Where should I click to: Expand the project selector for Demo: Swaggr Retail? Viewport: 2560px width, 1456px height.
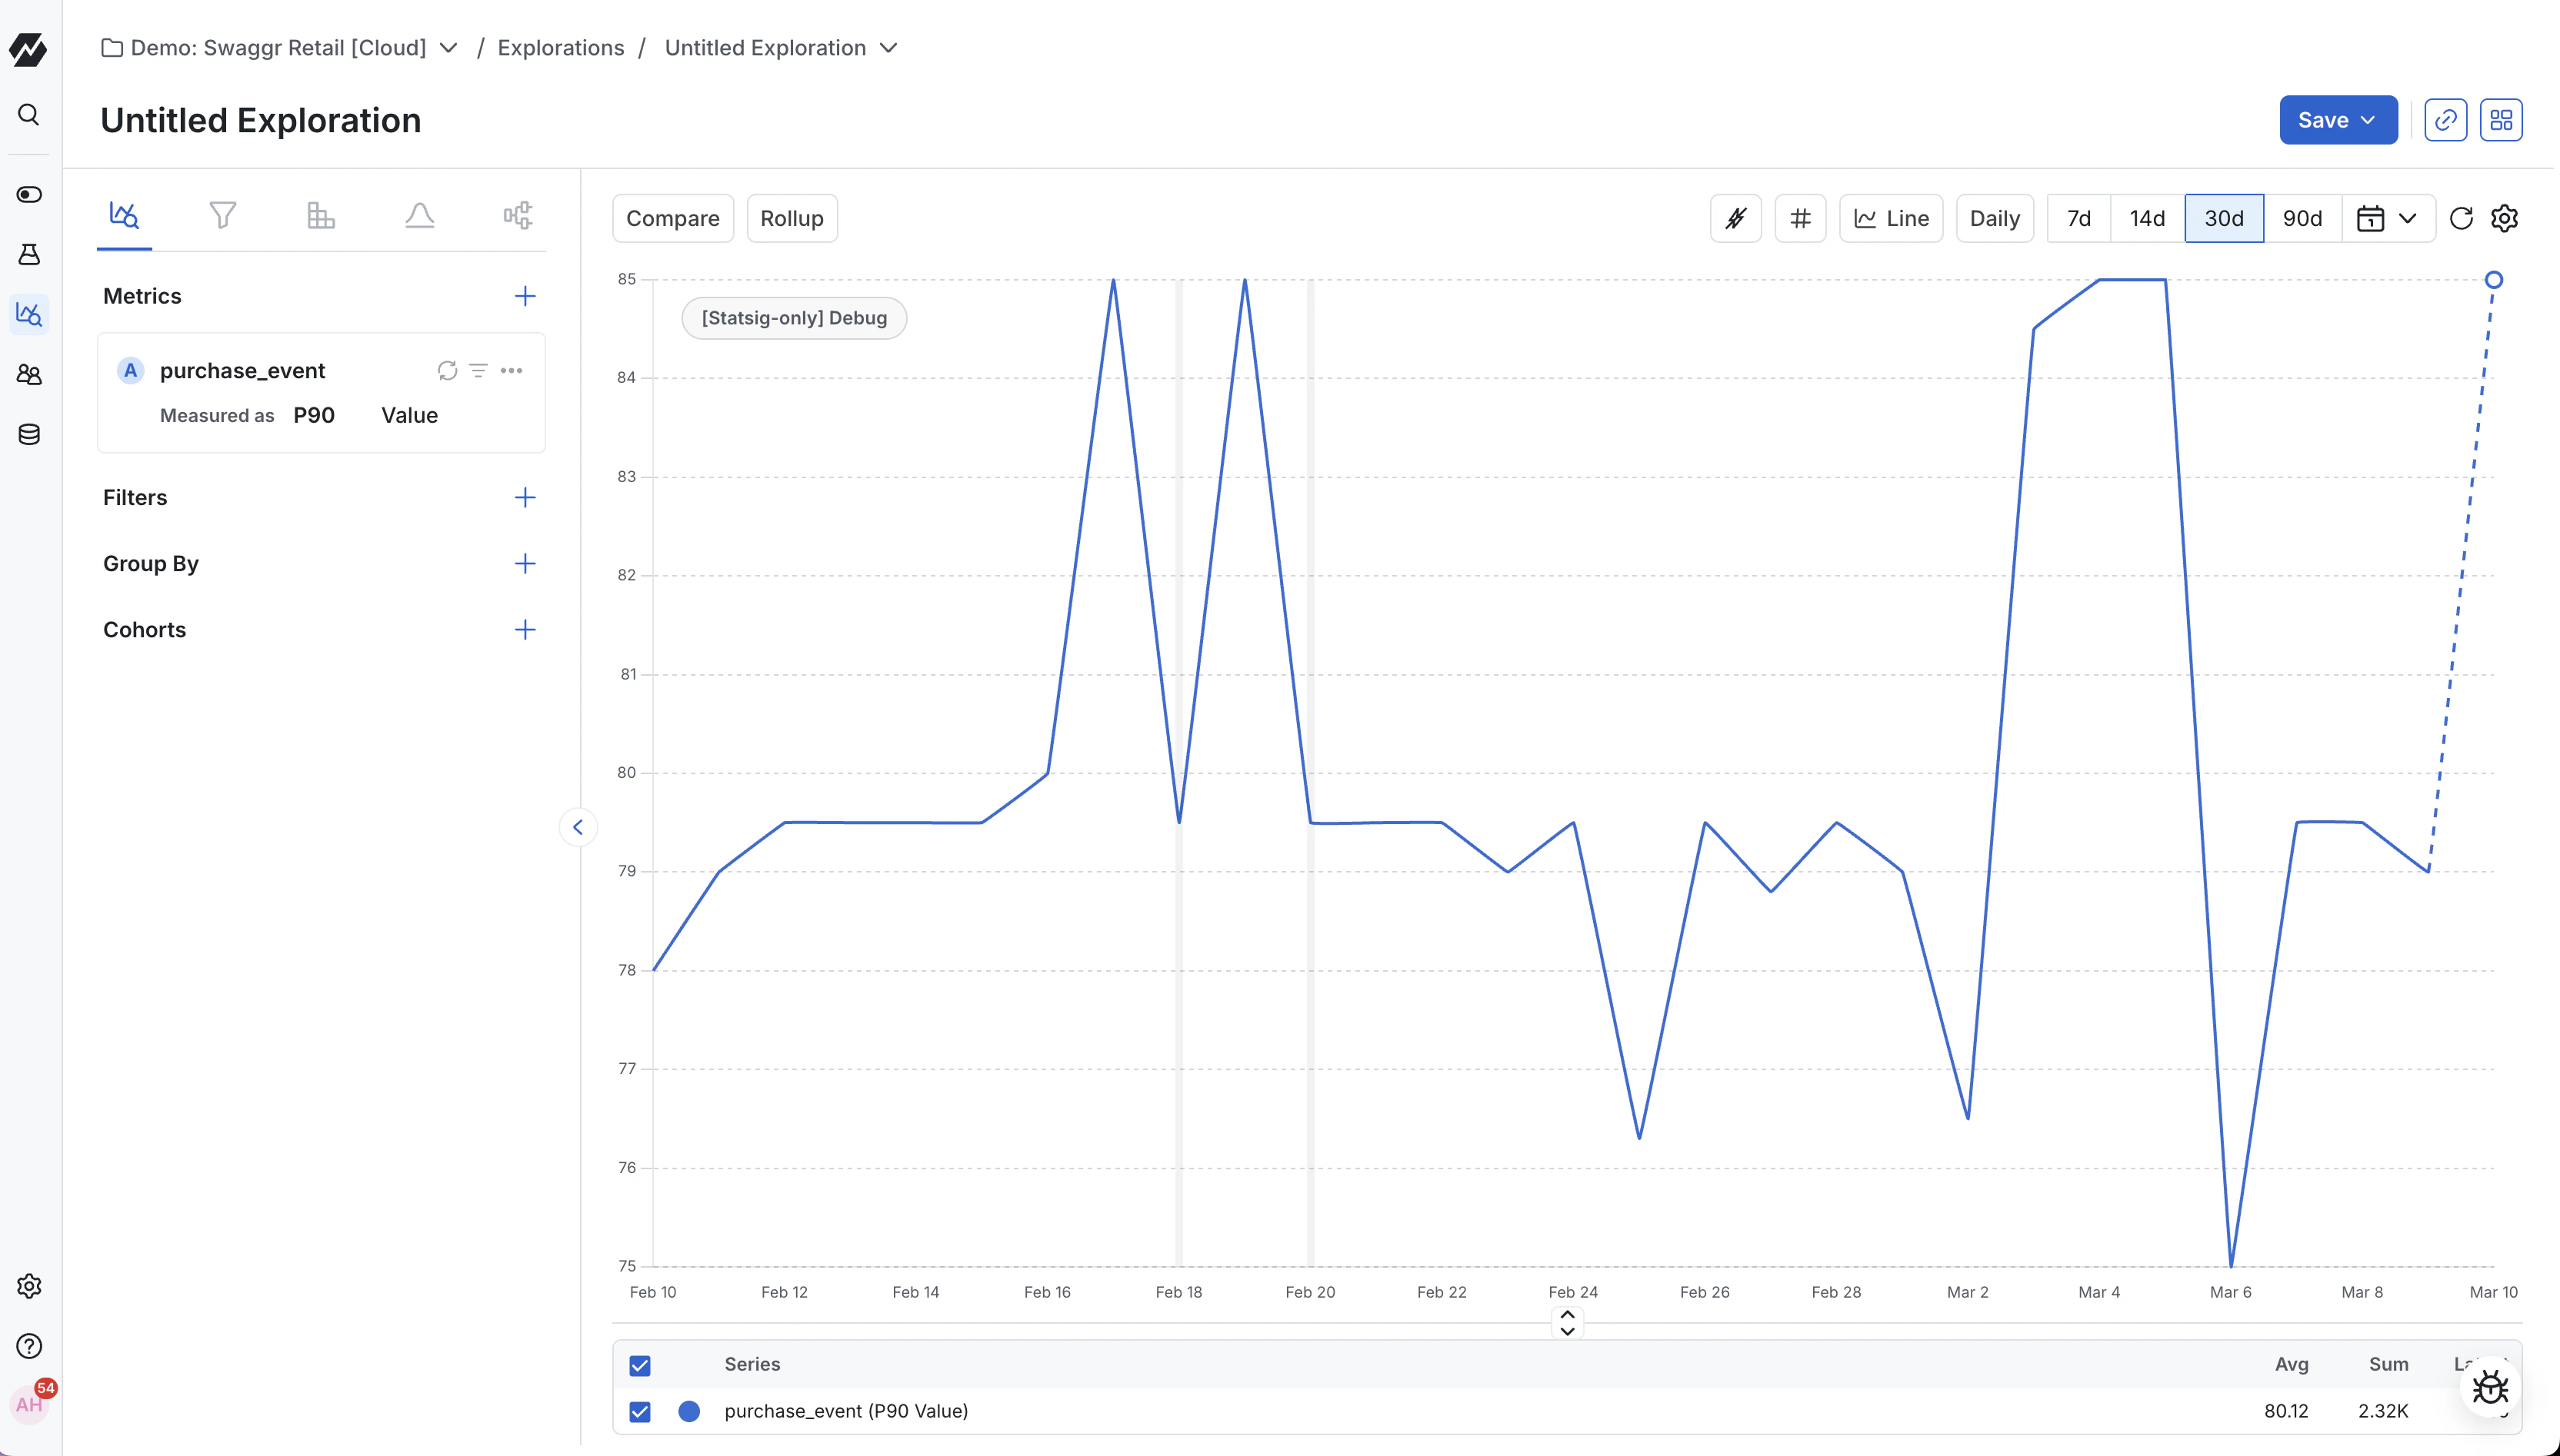click(x=449, y=47)
